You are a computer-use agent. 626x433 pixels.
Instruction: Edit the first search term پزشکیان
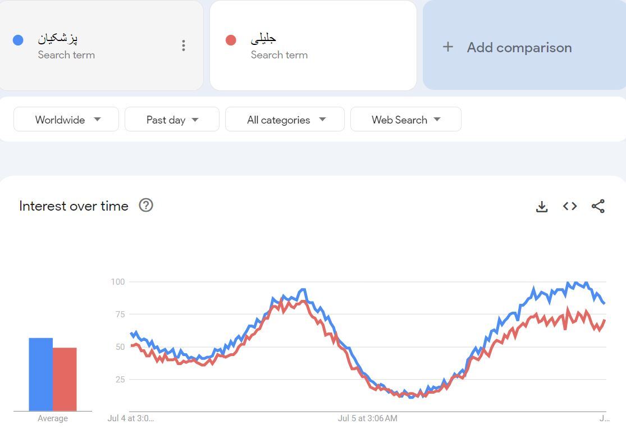coord(57,38)
